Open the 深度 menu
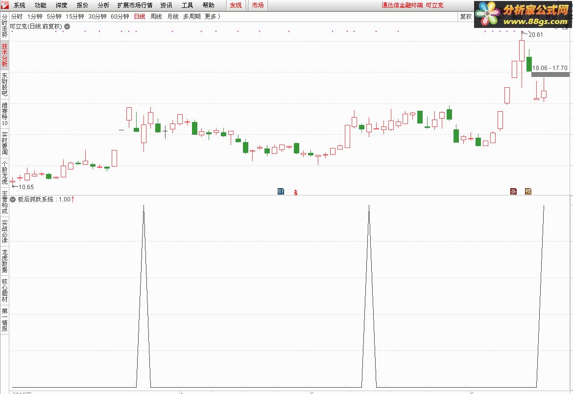Viewport: 573px width, 394px height. (61, 5)
